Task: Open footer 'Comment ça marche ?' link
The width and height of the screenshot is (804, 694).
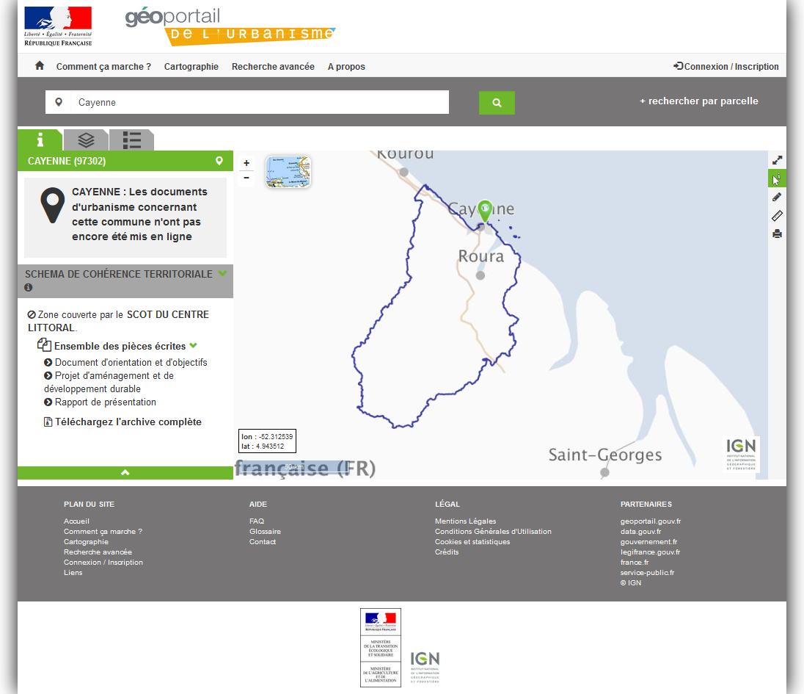Action: (103, 531)
